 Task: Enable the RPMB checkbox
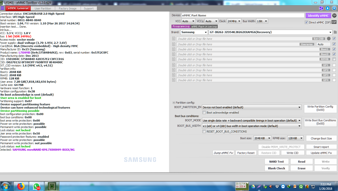click(x=334, y=59)
